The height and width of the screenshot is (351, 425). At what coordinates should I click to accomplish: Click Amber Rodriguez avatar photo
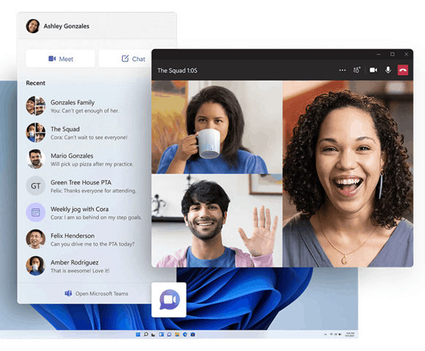pyautogui.click(x=36, y=265)
